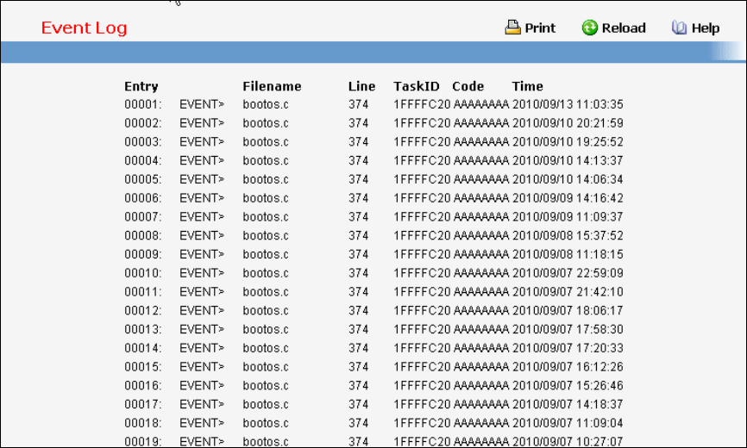
Task: Select entry number 00014:
Action: [x=143, y=348]
